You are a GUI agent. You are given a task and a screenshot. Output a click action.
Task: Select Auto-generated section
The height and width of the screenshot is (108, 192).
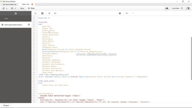click(13, 25)
